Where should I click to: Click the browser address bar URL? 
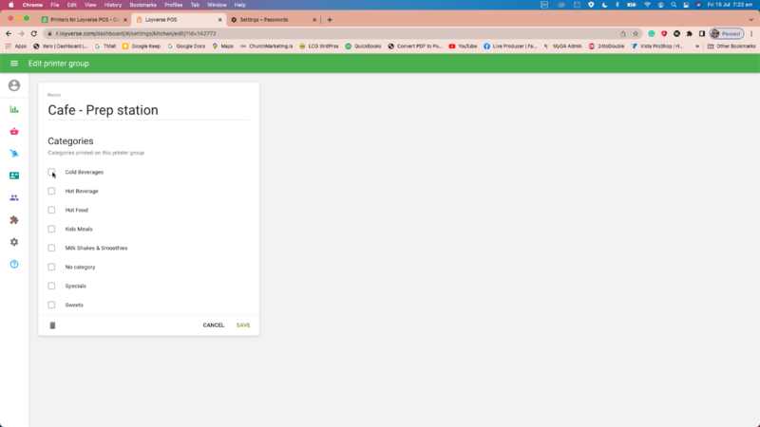point(136,33)
